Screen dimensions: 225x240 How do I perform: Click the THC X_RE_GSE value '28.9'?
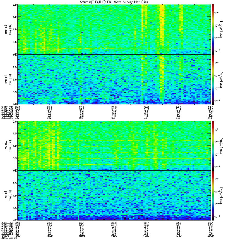(114, 223)
